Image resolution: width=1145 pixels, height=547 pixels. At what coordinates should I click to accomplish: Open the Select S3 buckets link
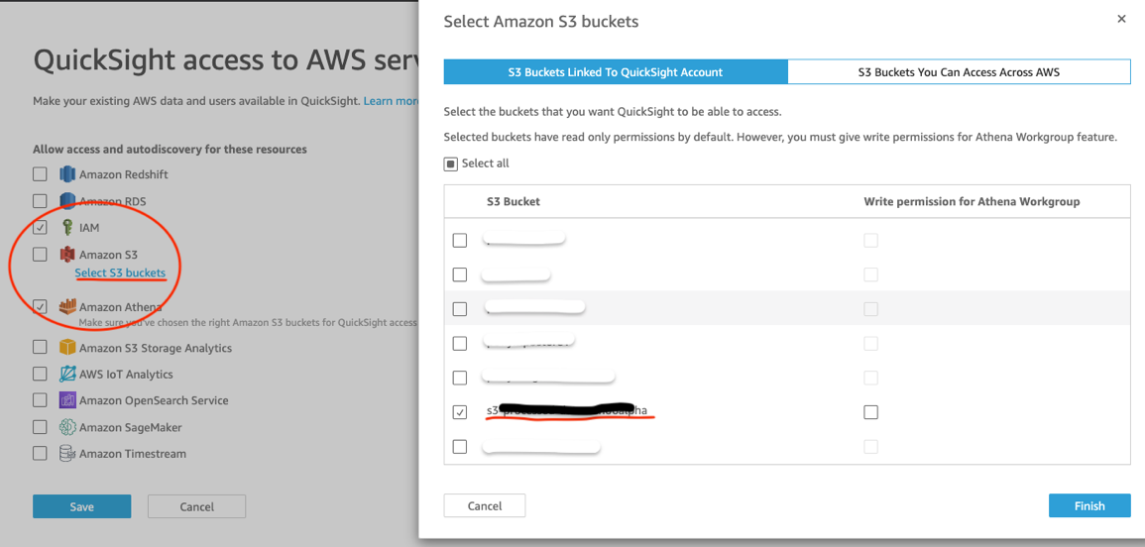pos(121,273)
